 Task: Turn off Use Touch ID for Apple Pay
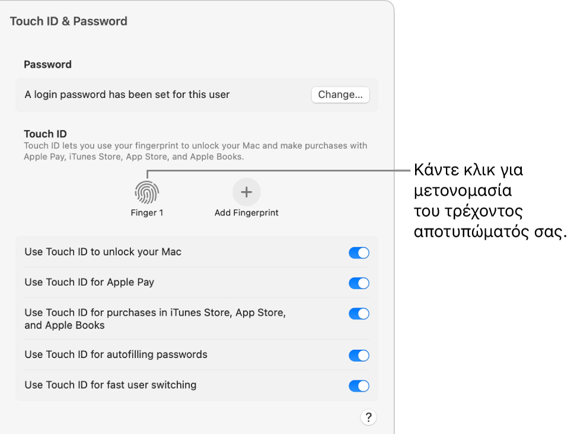coord(359,282)
